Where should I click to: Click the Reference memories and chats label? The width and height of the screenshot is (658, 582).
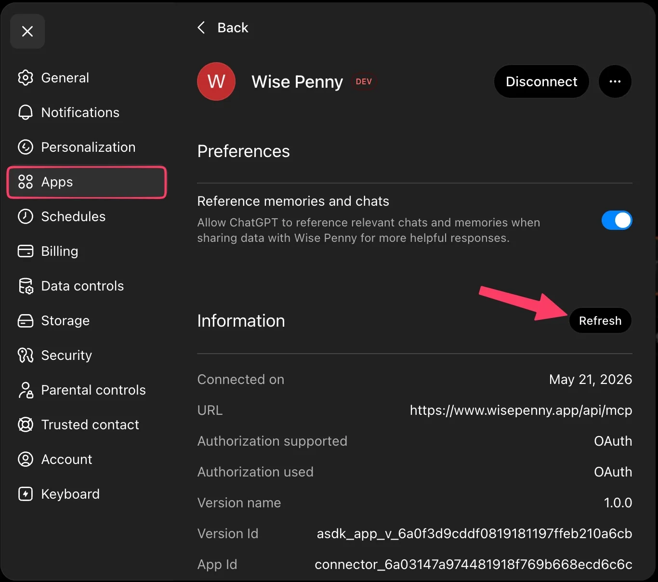(x=293, y=201)
